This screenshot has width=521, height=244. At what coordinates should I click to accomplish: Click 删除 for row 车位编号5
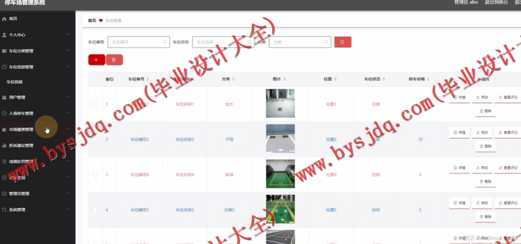486,217
